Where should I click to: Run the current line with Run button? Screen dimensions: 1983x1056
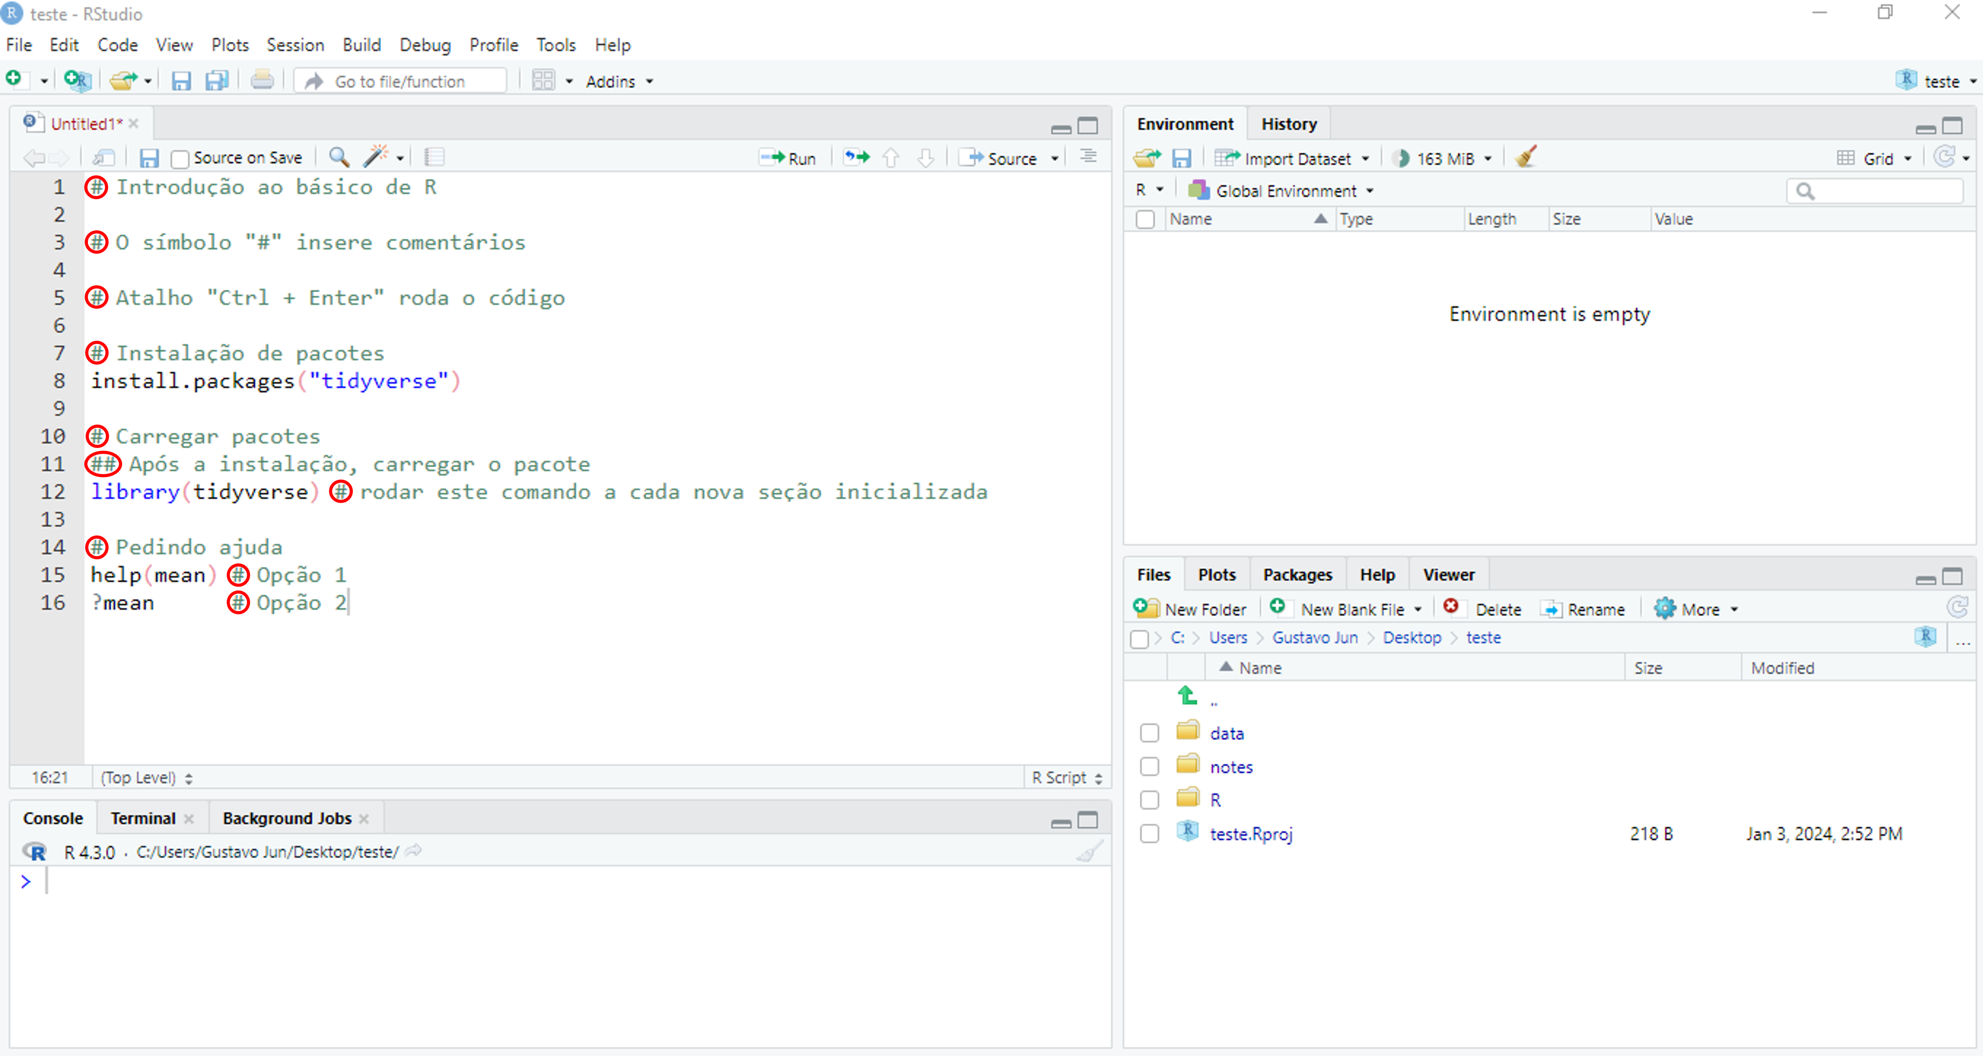pos(787,159)
